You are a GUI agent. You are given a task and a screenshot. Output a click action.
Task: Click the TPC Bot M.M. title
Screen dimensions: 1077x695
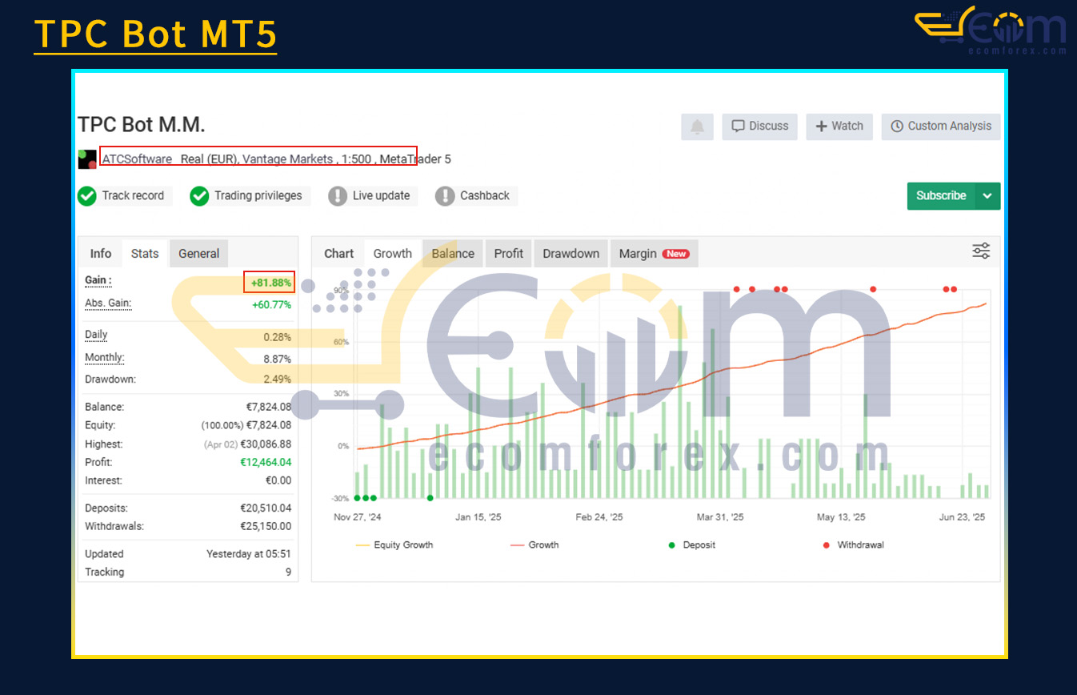point(142,125)
